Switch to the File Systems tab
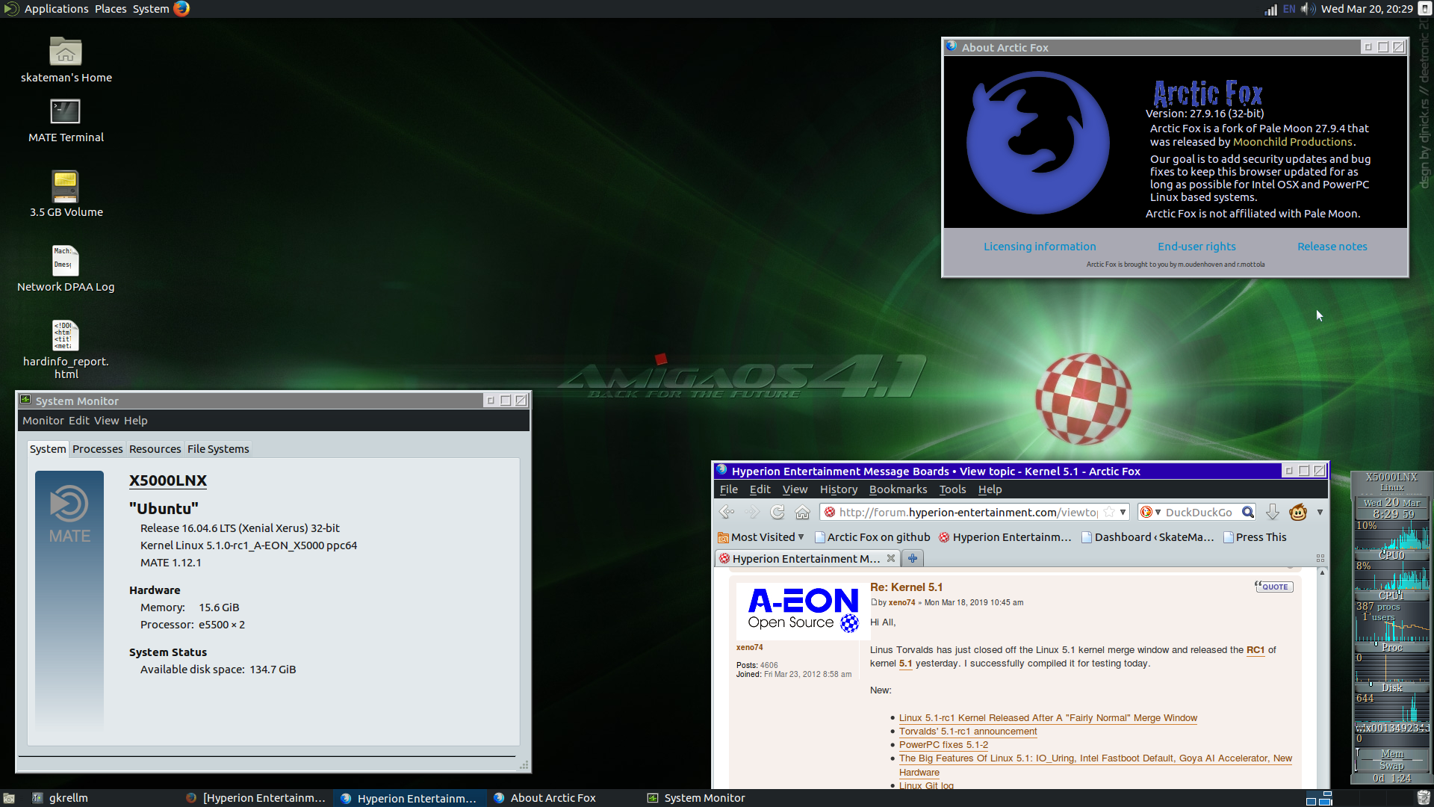1434x807 pixels. tap(218, 449)
